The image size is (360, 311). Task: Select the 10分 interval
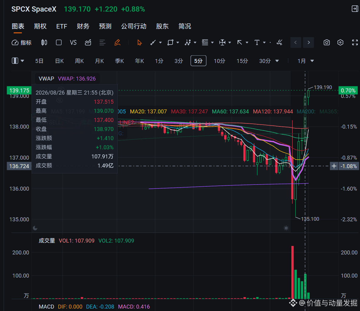[x=219, y=61]
